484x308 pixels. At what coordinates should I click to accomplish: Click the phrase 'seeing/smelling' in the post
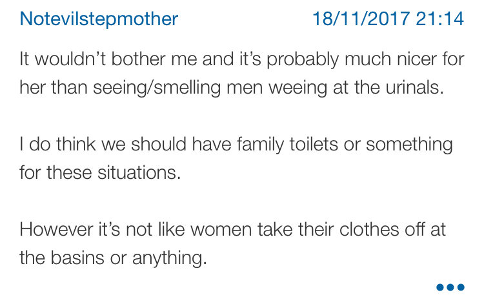click(157, 88)
